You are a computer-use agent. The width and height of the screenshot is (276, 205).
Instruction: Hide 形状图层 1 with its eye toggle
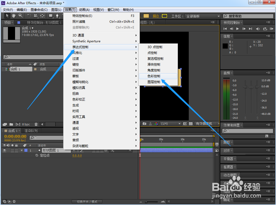[4, 150]
